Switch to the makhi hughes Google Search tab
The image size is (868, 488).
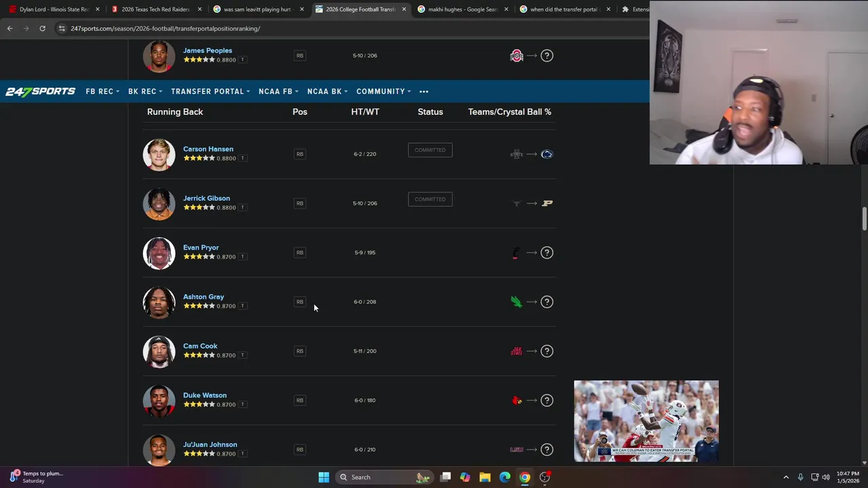pyautogui.click(x=462, y=9)
